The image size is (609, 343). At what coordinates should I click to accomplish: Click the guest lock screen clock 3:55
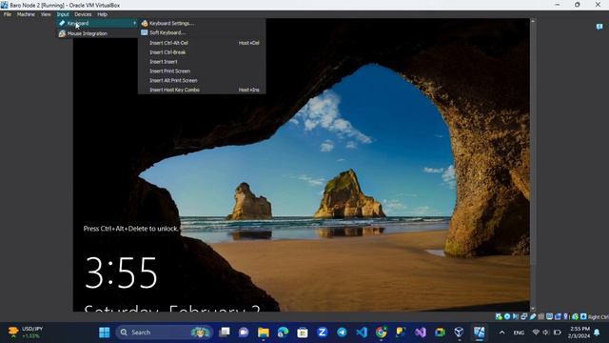tap(121, 272)
